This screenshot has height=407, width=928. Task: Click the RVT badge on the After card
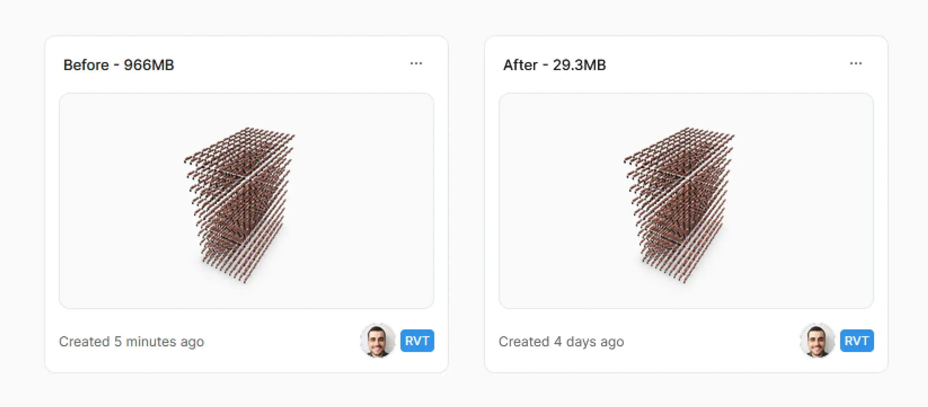pyautogui.click(x=857, y=341)
